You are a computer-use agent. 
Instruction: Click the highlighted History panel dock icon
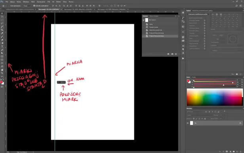[x=183, y=18]
